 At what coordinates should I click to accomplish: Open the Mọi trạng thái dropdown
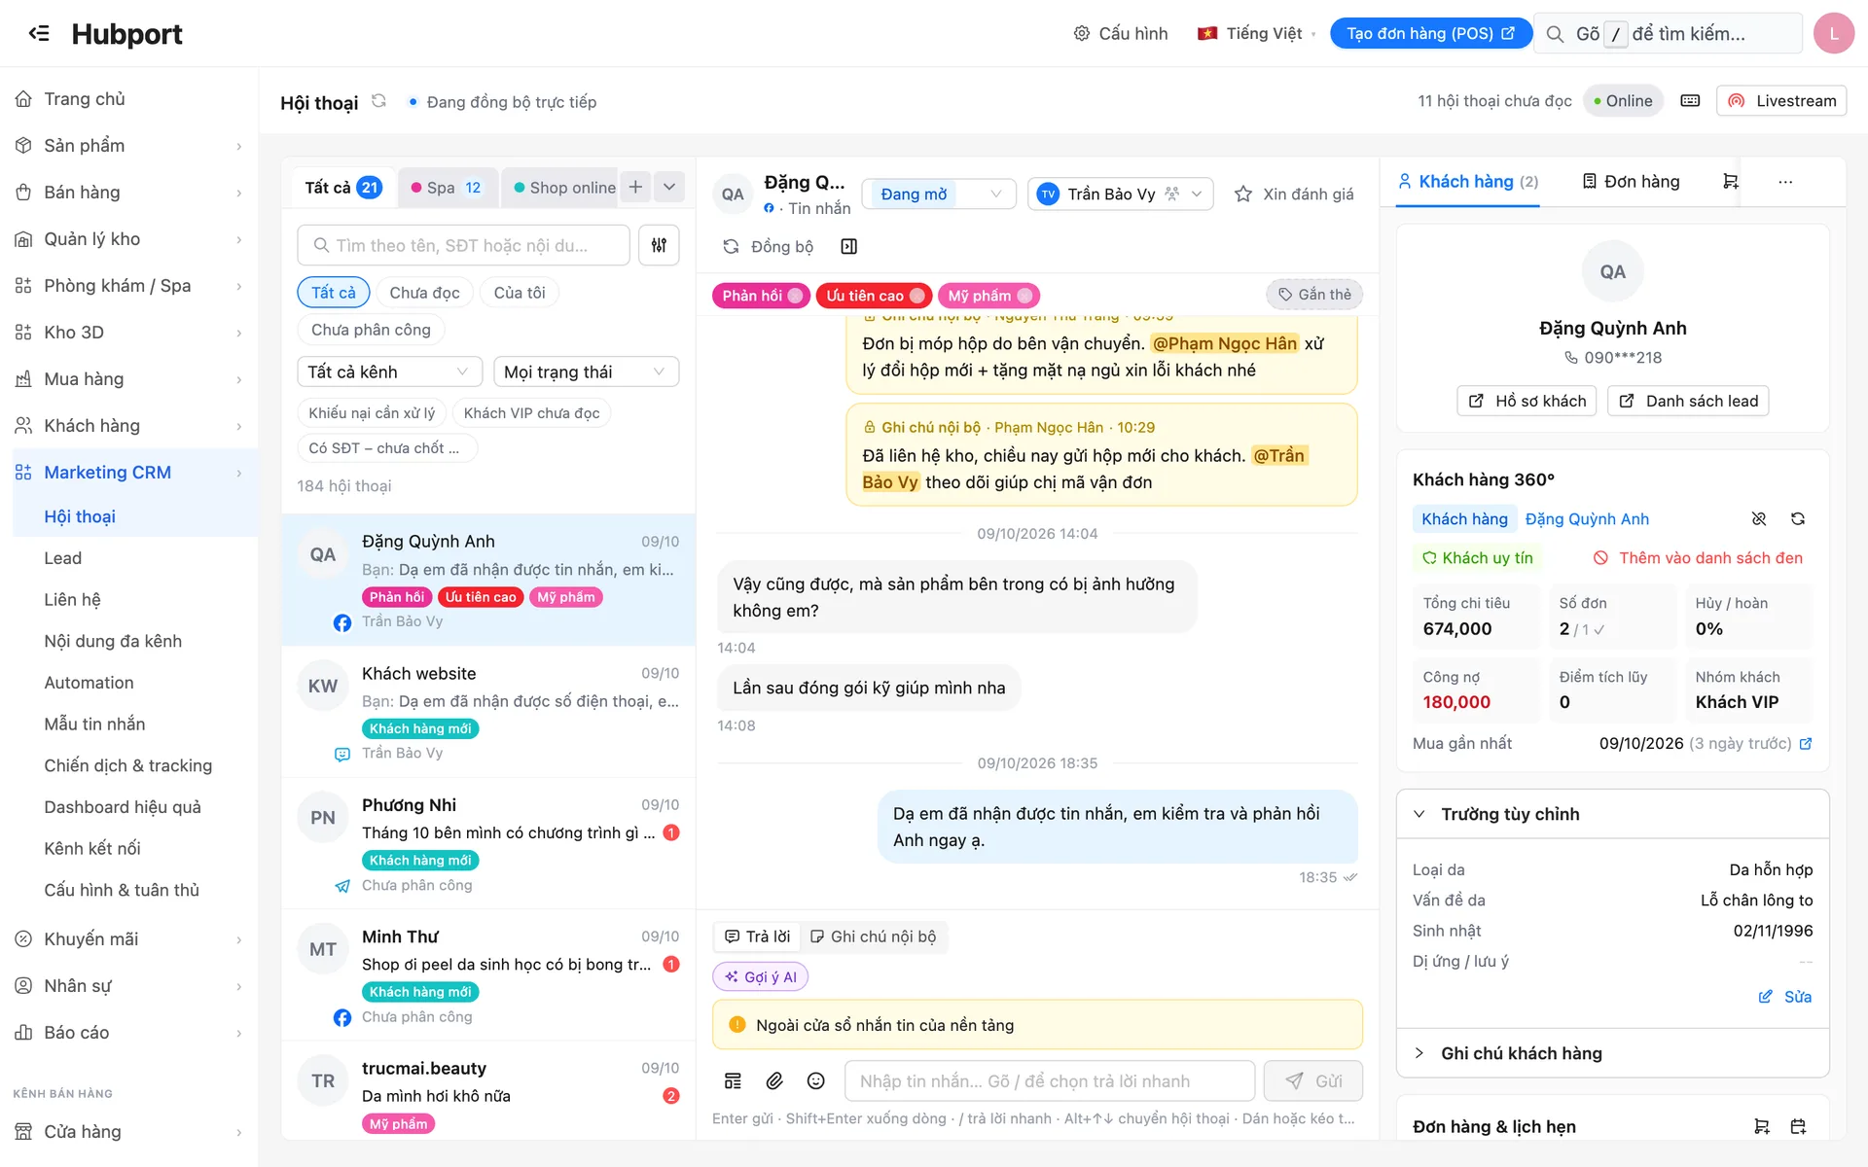tap(586, 371)
